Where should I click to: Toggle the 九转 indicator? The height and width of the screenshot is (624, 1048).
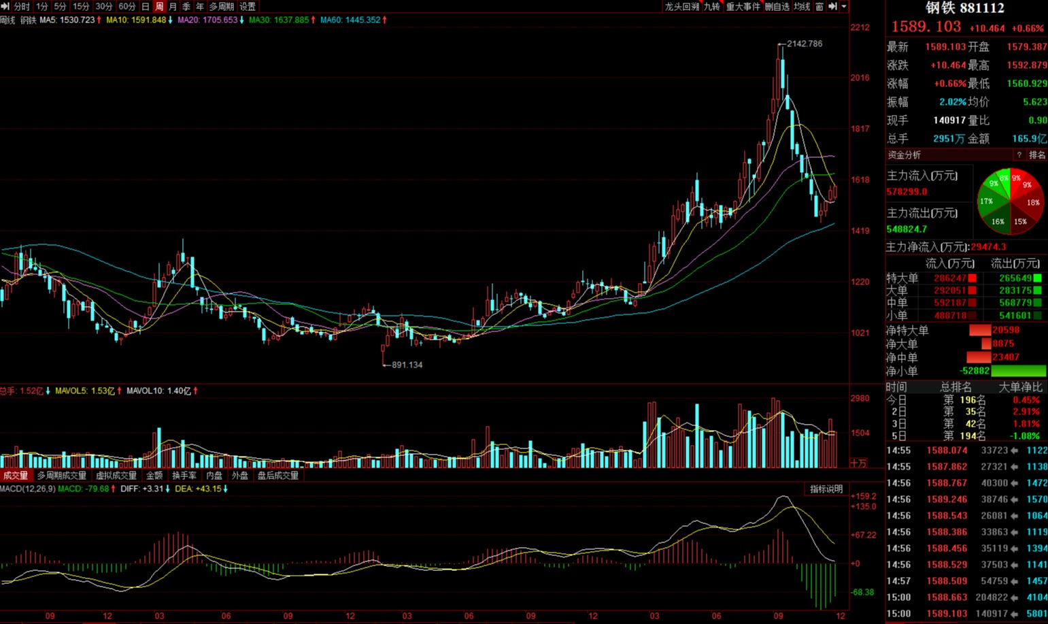coord(711,6)
